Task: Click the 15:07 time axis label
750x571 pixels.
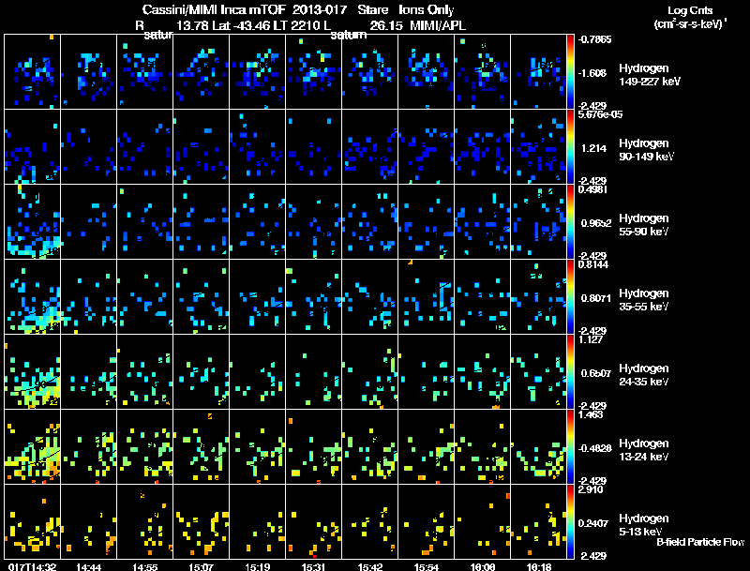Action: [x=201, y=566]
